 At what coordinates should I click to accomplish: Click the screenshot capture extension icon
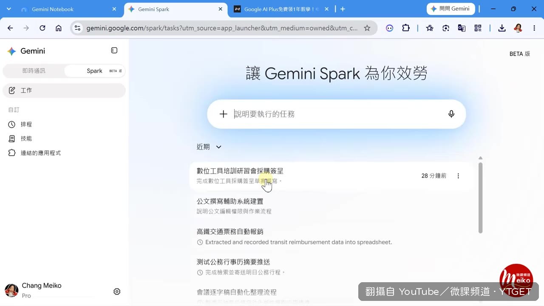coord(446,28)
